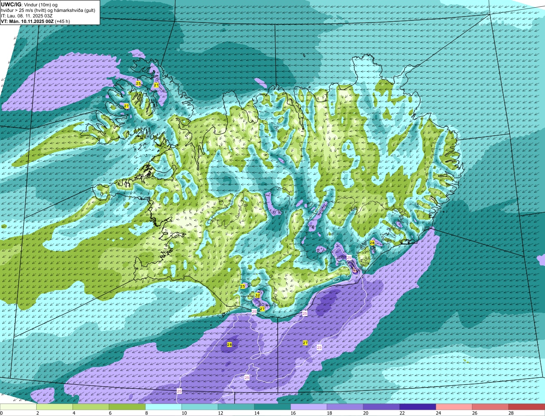Click the 6–8 m/s olive green legend swatch
The width and height of the screenshot is (545, 416).
pos(127,407)
